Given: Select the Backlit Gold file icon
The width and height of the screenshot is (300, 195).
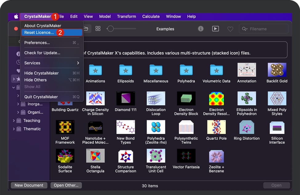Looking at the screenshot, I should pyautogui.click(x=277, y=70).
